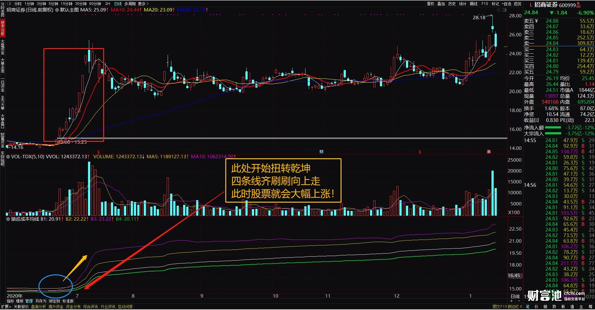595x310 pixels.
Task: Open 分时走势 in left sidebar
Action: [2, 9]
